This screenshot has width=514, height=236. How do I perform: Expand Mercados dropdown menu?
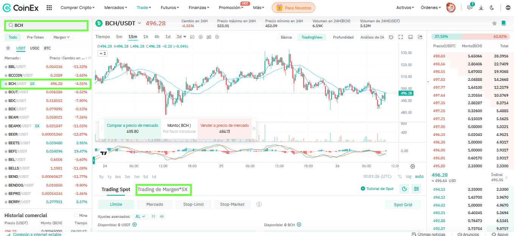[x=116, y=8]
